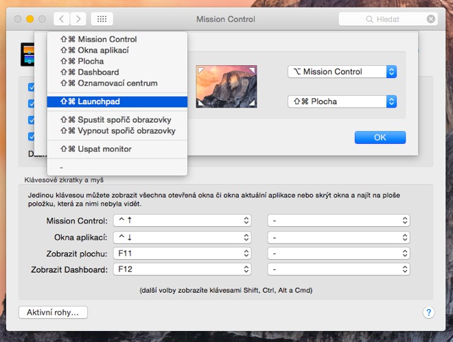453x342 pixels.
Task: Go forward with the right arrow toolbar button
Action: click(x=78, y=19)
